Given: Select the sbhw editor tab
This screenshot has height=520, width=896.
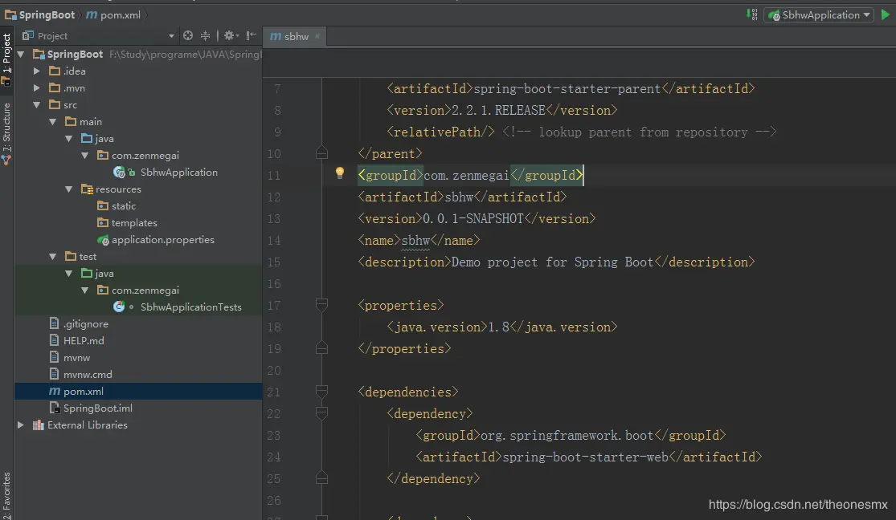Looking at the screenshot, I should click(x=295, y=36).
